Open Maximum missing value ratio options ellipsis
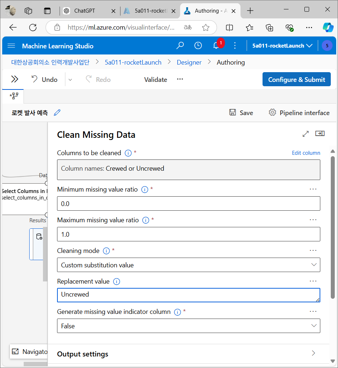 point(313,220)
